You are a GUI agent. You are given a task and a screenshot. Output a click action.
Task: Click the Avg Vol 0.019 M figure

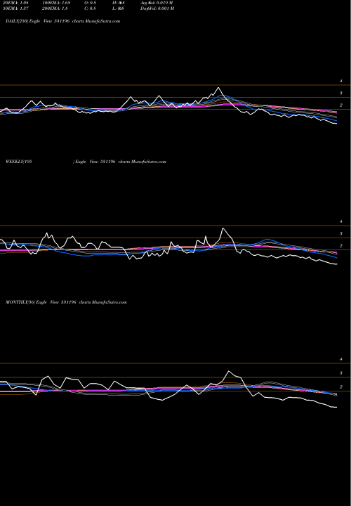157,3
